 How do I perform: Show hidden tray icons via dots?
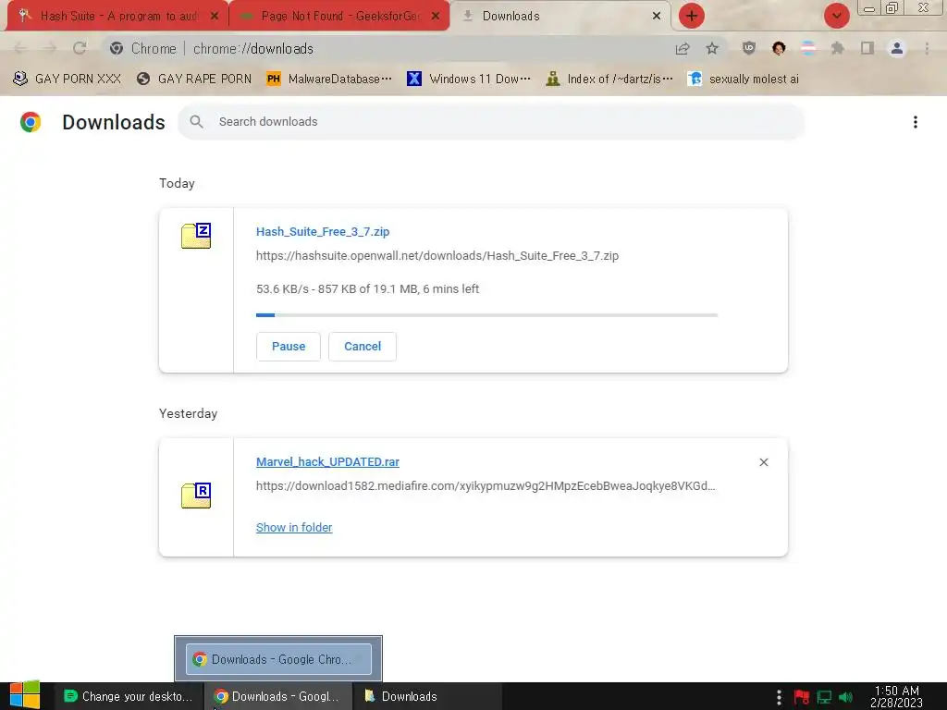(779, 697)
